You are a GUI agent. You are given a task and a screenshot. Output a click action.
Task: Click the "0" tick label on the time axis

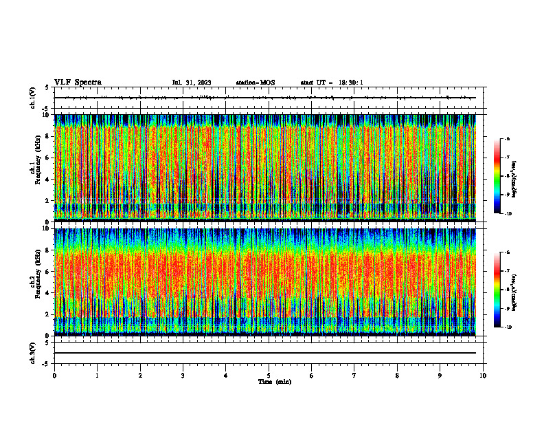[54, 376]
